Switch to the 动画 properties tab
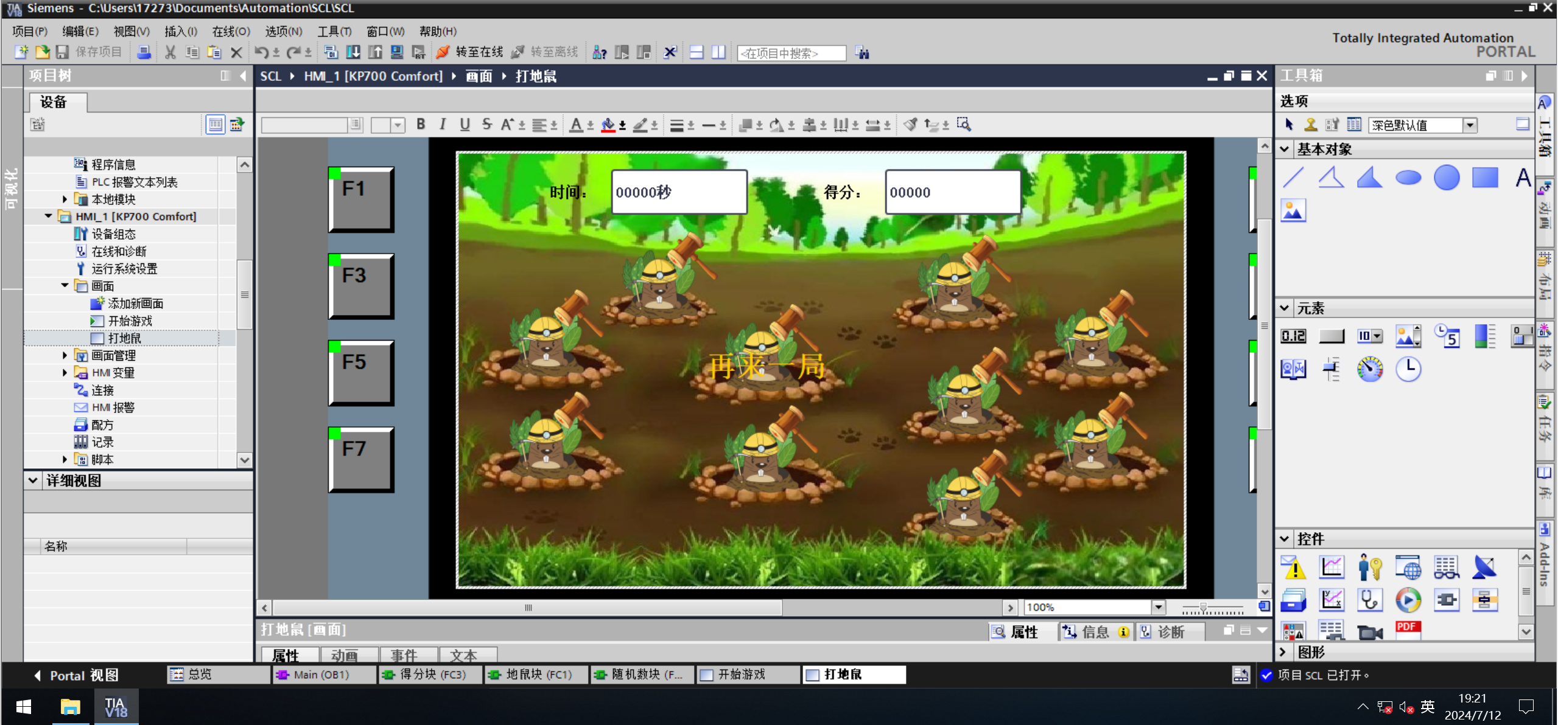 (345, 655)
